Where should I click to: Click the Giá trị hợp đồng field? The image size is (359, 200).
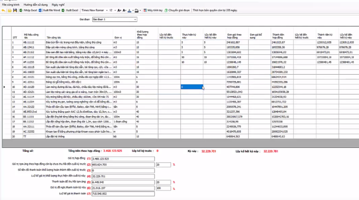click(x=123, y=159)
